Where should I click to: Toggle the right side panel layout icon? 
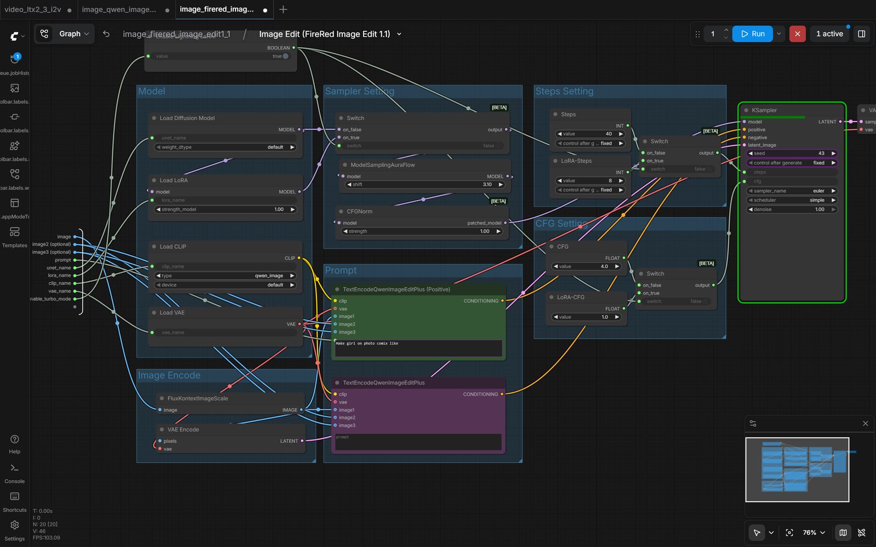[x=861, y=34]
